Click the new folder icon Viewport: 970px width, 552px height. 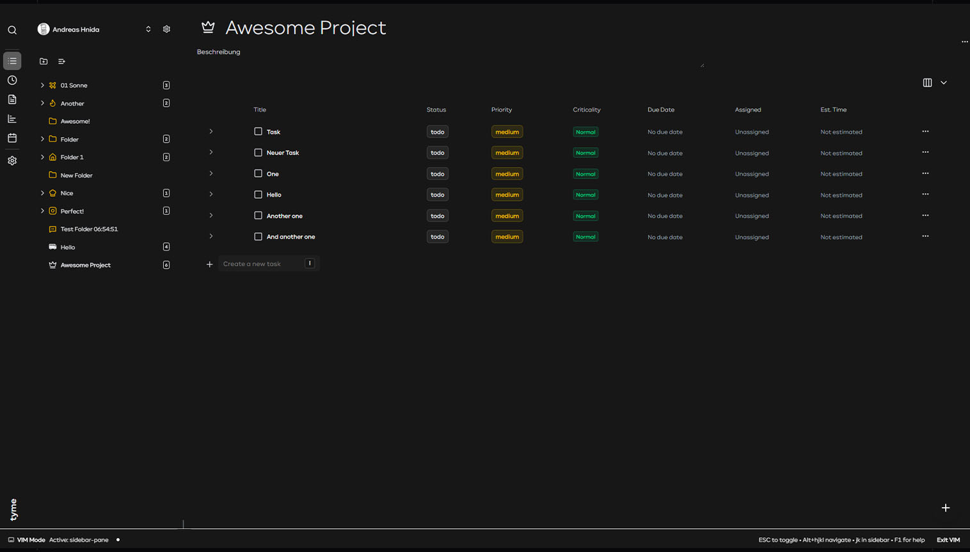pos(44,61)
